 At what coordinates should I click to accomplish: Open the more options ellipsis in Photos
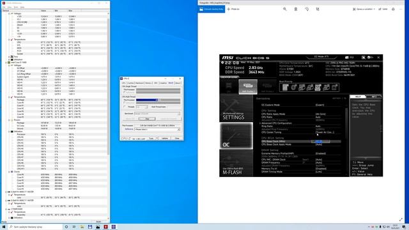point(401,9)
